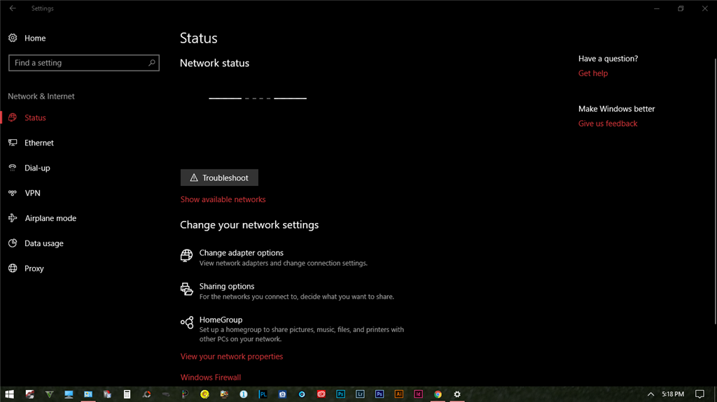Screen dimensions: 717x402
Task: Click the Change adapter options globe icon
Action: (186, 255)
